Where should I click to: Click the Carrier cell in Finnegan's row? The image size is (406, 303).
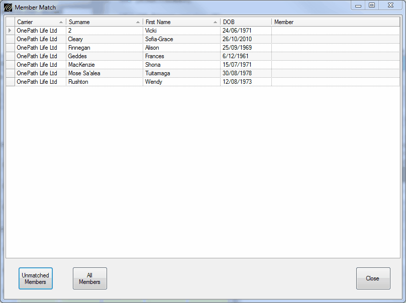coord(40,48)
